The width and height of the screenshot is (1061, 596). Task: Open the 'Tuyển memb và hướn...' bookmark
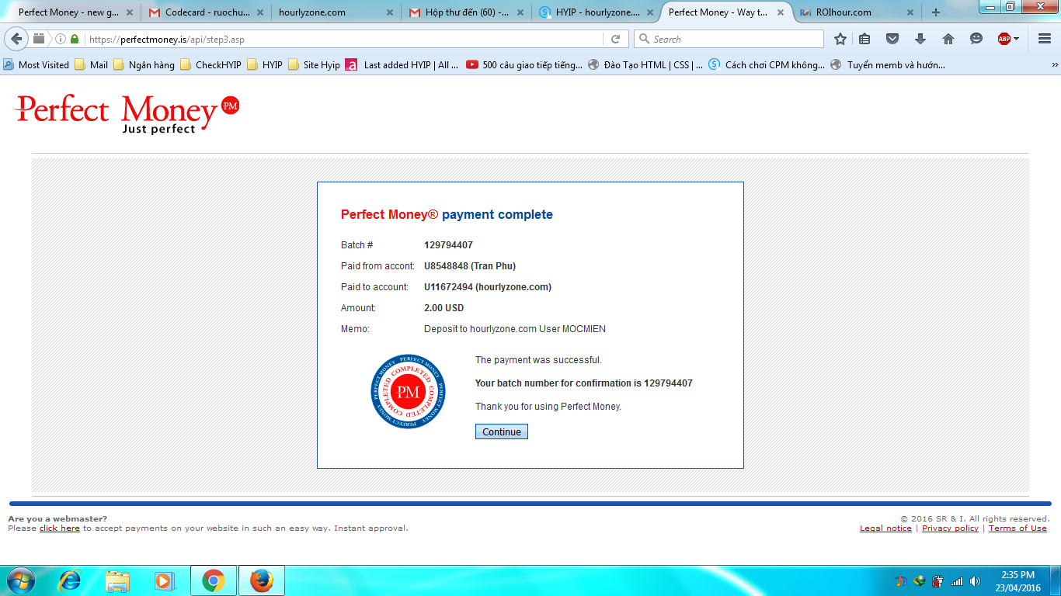[888, 65]
